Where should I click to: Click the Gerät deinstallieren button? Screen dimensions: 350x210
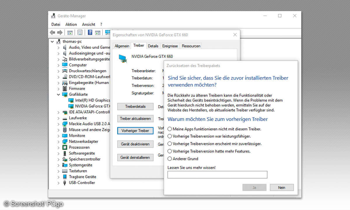click(135, 157)
